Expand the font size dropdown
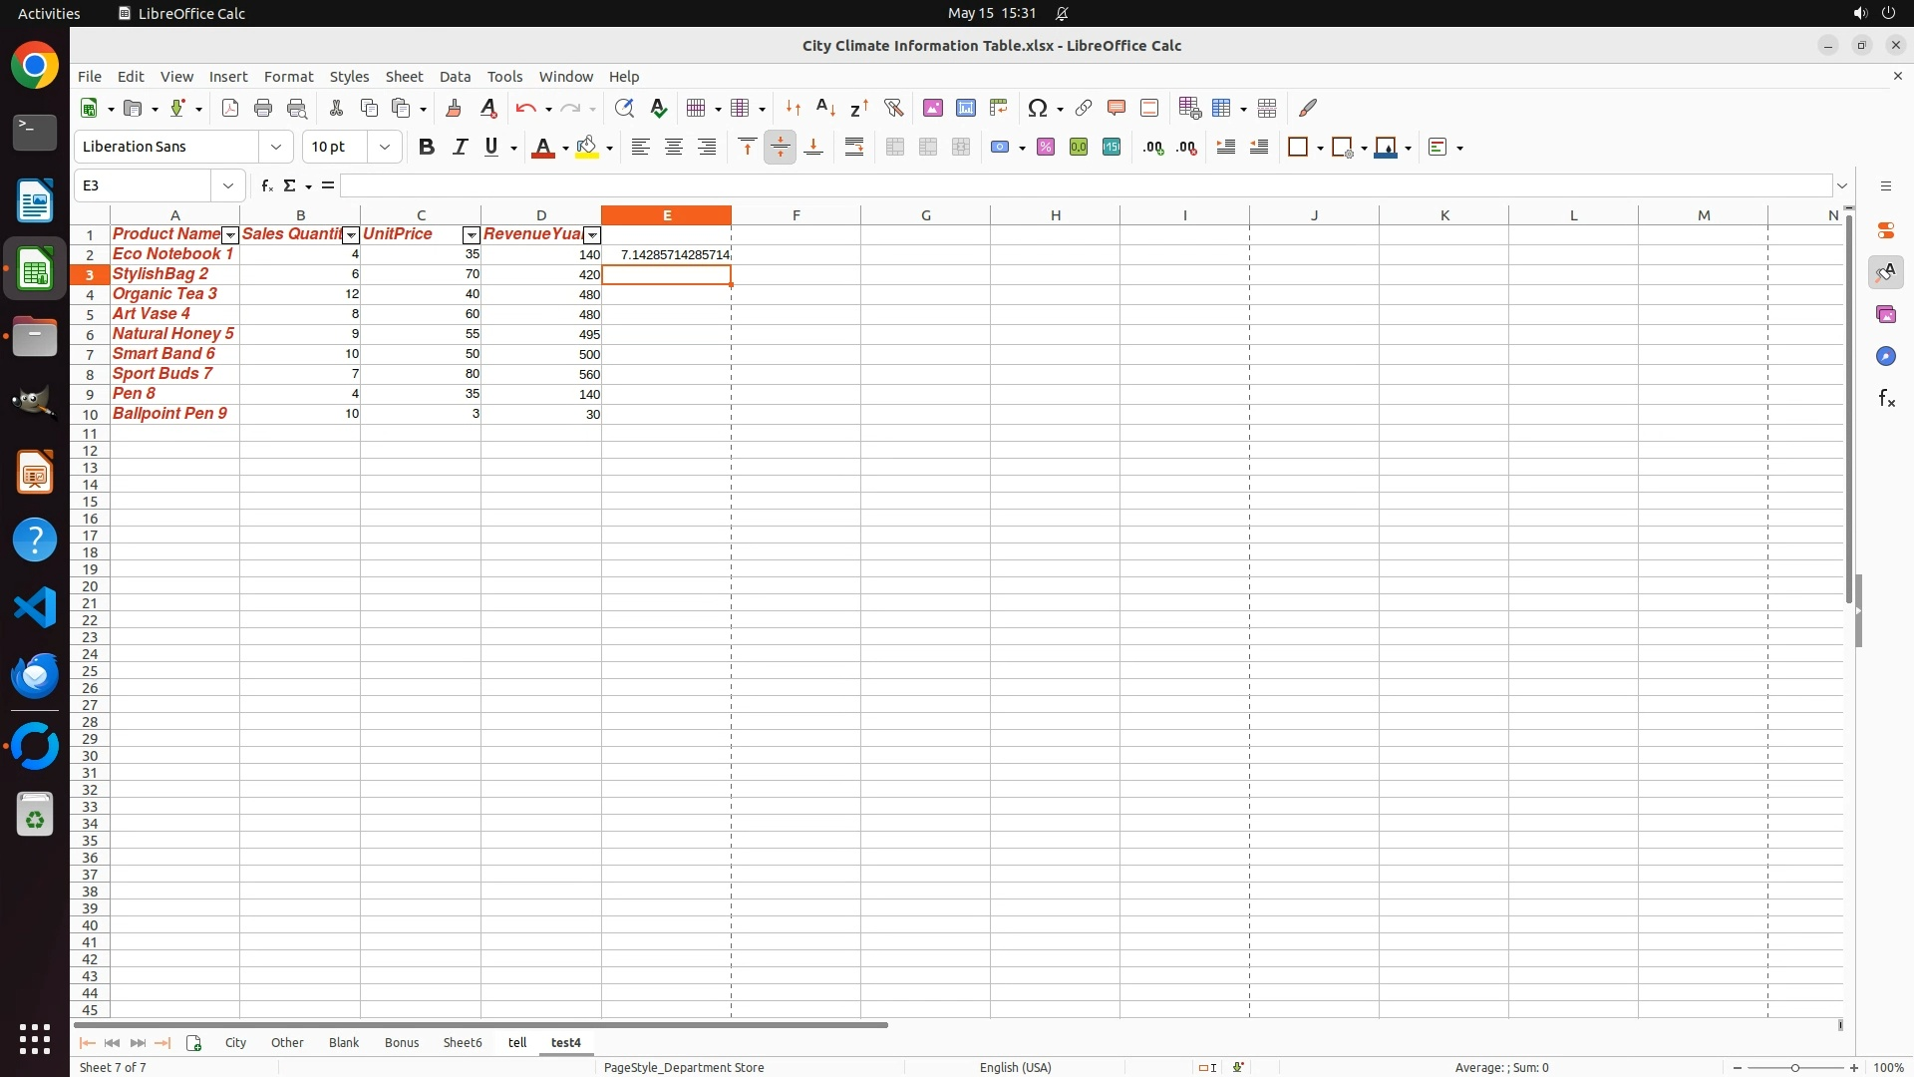1914x1077 pixels. coord(385,147)
